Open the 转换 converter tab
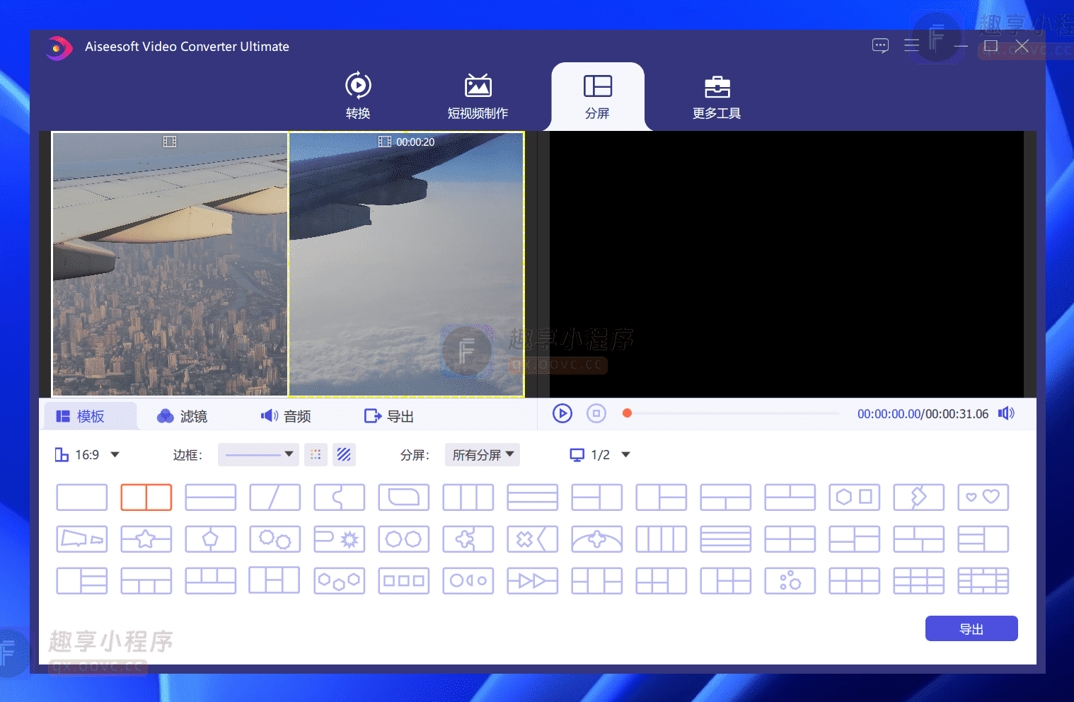The height and width of the screenshot is (702, 1074). point(358,96)
